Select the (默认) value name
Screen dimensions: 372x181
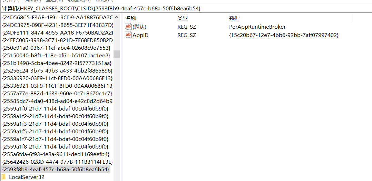(x=139, y=27)
